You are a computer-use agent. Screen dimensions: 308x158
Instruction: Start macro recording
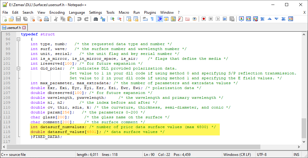204,19
